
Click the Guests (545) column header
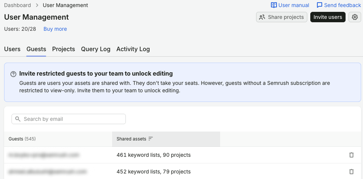(x=58, y=139)
